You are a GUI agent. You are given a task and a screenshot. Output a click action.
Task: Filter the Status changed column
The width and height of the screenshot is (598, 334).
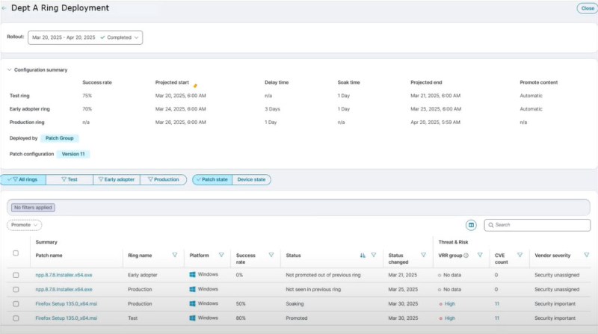pyautogui.click(x=423, y=255)
